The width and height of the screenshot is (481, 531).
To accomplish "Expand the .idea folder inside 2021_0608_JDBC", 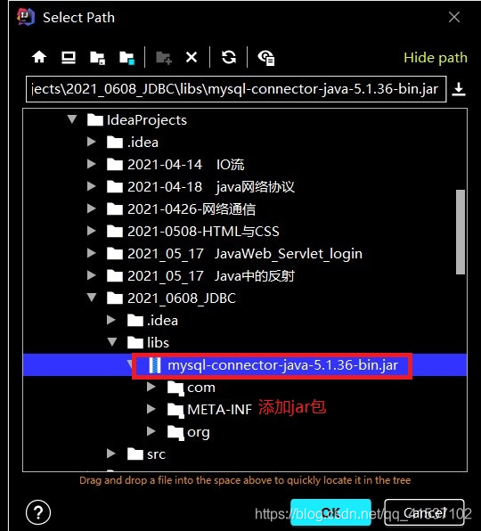I will [x=111, y=320].
